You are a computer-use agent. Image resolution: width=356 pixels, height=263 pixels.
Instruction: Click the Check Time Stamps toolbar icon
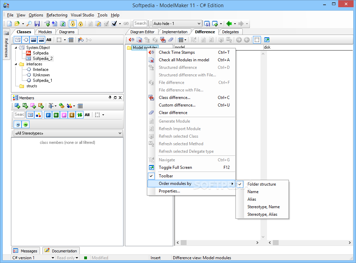click(131, 40)
